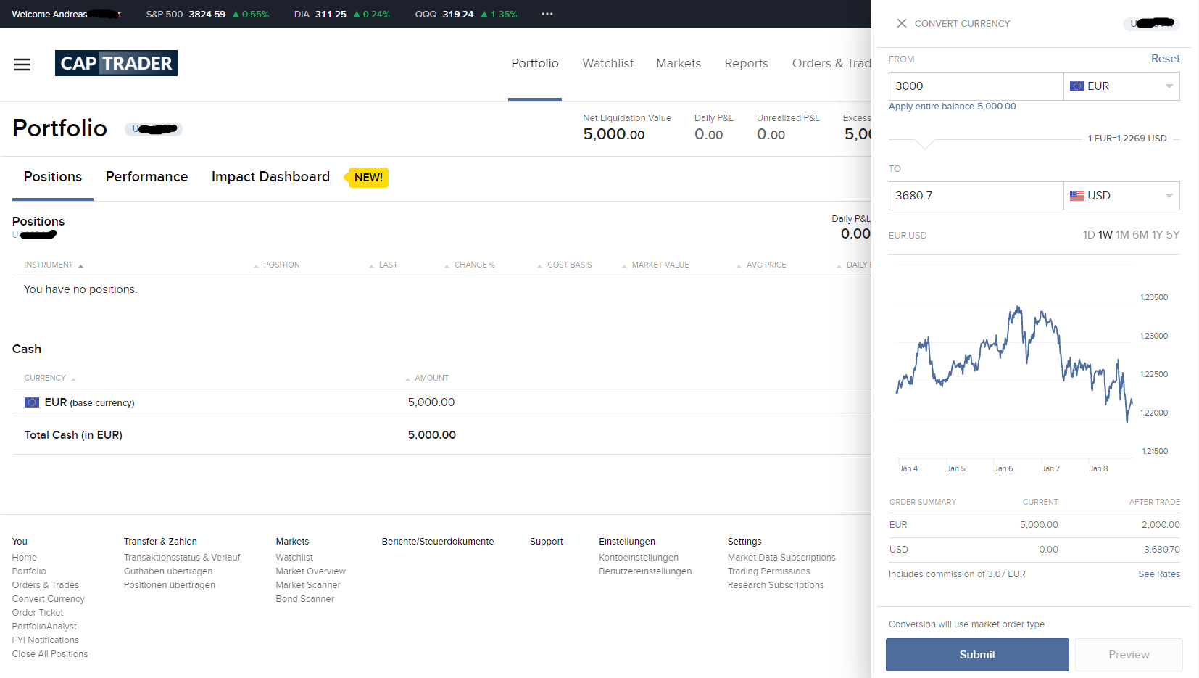Open footer PortfolioAnalyst link
Viewport: 1199px width, 678px height.
(44, 627)
